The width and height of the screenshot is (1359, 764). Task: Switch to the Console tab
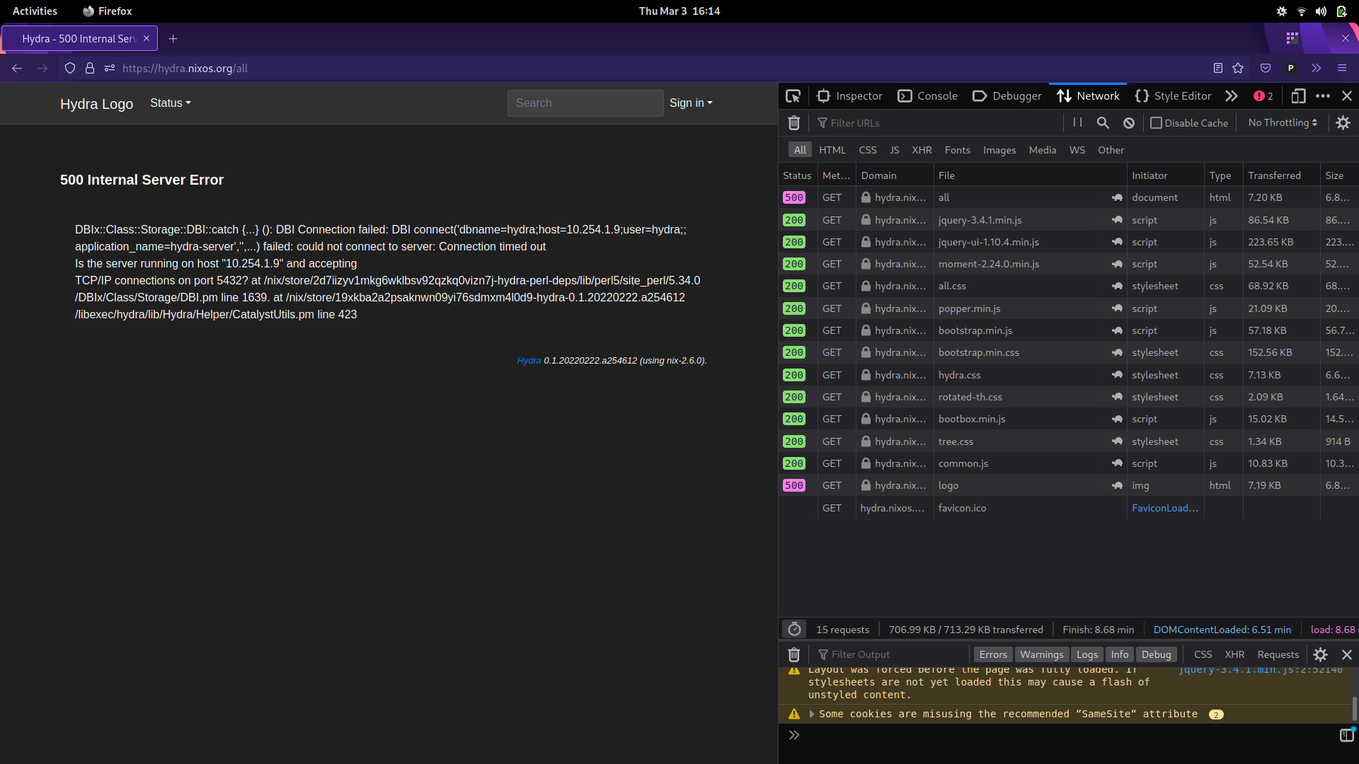pos(927,96)
